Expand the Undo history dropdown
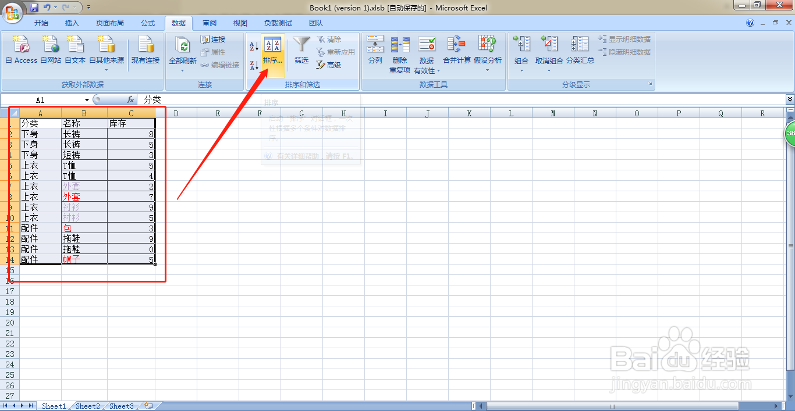The height and width of the screenshot is (411, 795). tap(55, 8)
